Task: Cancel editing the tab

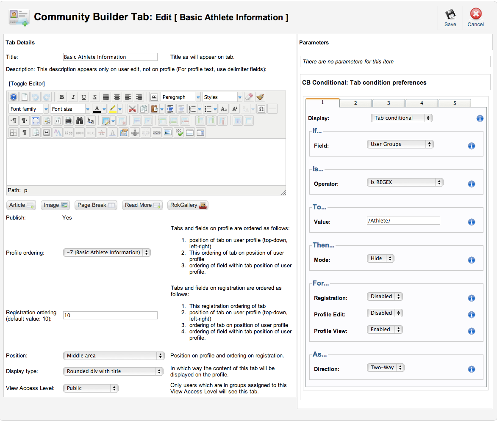Action: [x=475, y=18]
